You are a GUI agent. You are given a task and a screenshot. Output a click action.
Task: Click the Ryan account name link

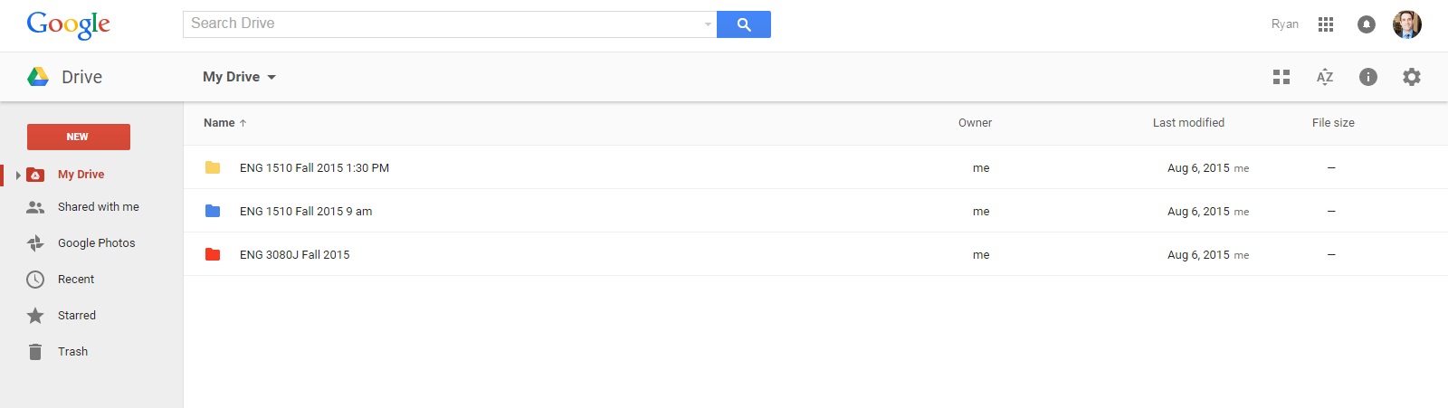(1284, 24)
